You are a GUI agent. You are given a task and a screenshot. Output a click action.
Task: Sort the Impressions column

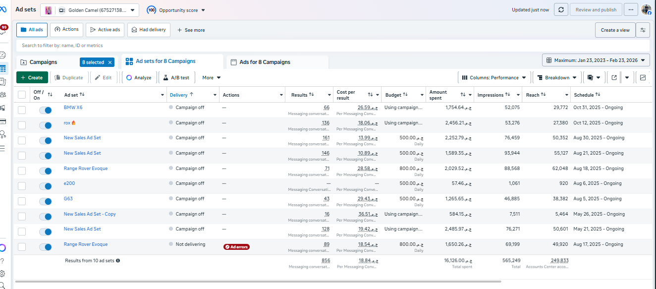(x=507, y=95)
